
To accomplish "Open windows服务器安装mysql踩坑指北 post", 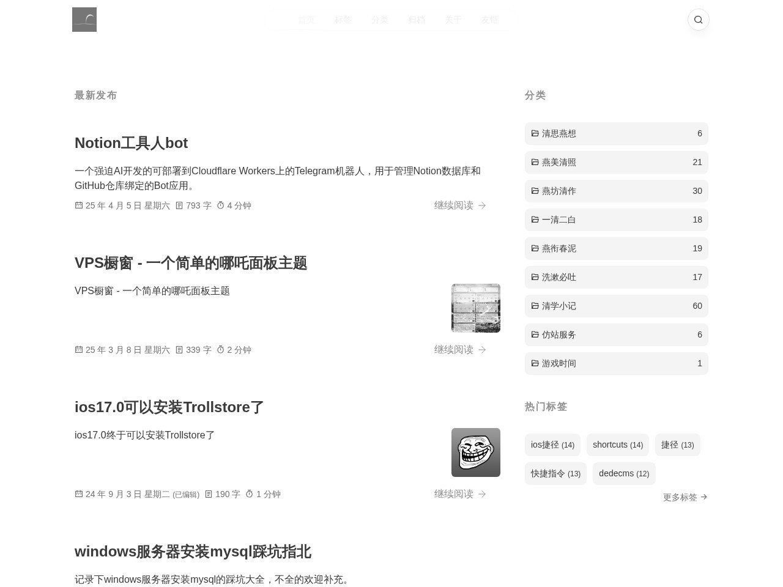I will point(193,552).
